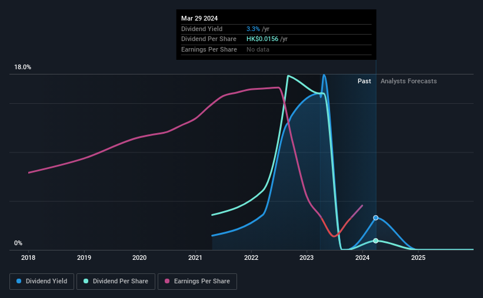Click the teal Dividend Per Share data point marker
Image resolution: width=483 pixels, height=298 pixels.
376,241
